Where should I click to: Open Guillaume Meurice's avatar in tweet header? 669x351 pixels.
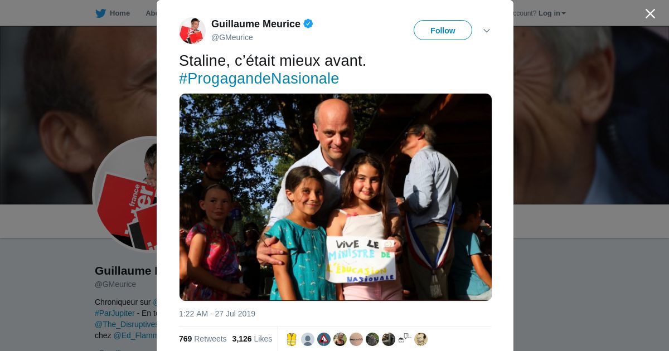(192, 31)
